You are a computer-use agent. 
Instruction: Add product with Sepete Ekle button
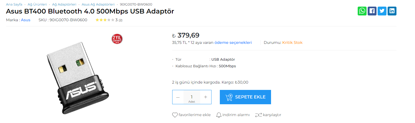[x=245, y=97]
